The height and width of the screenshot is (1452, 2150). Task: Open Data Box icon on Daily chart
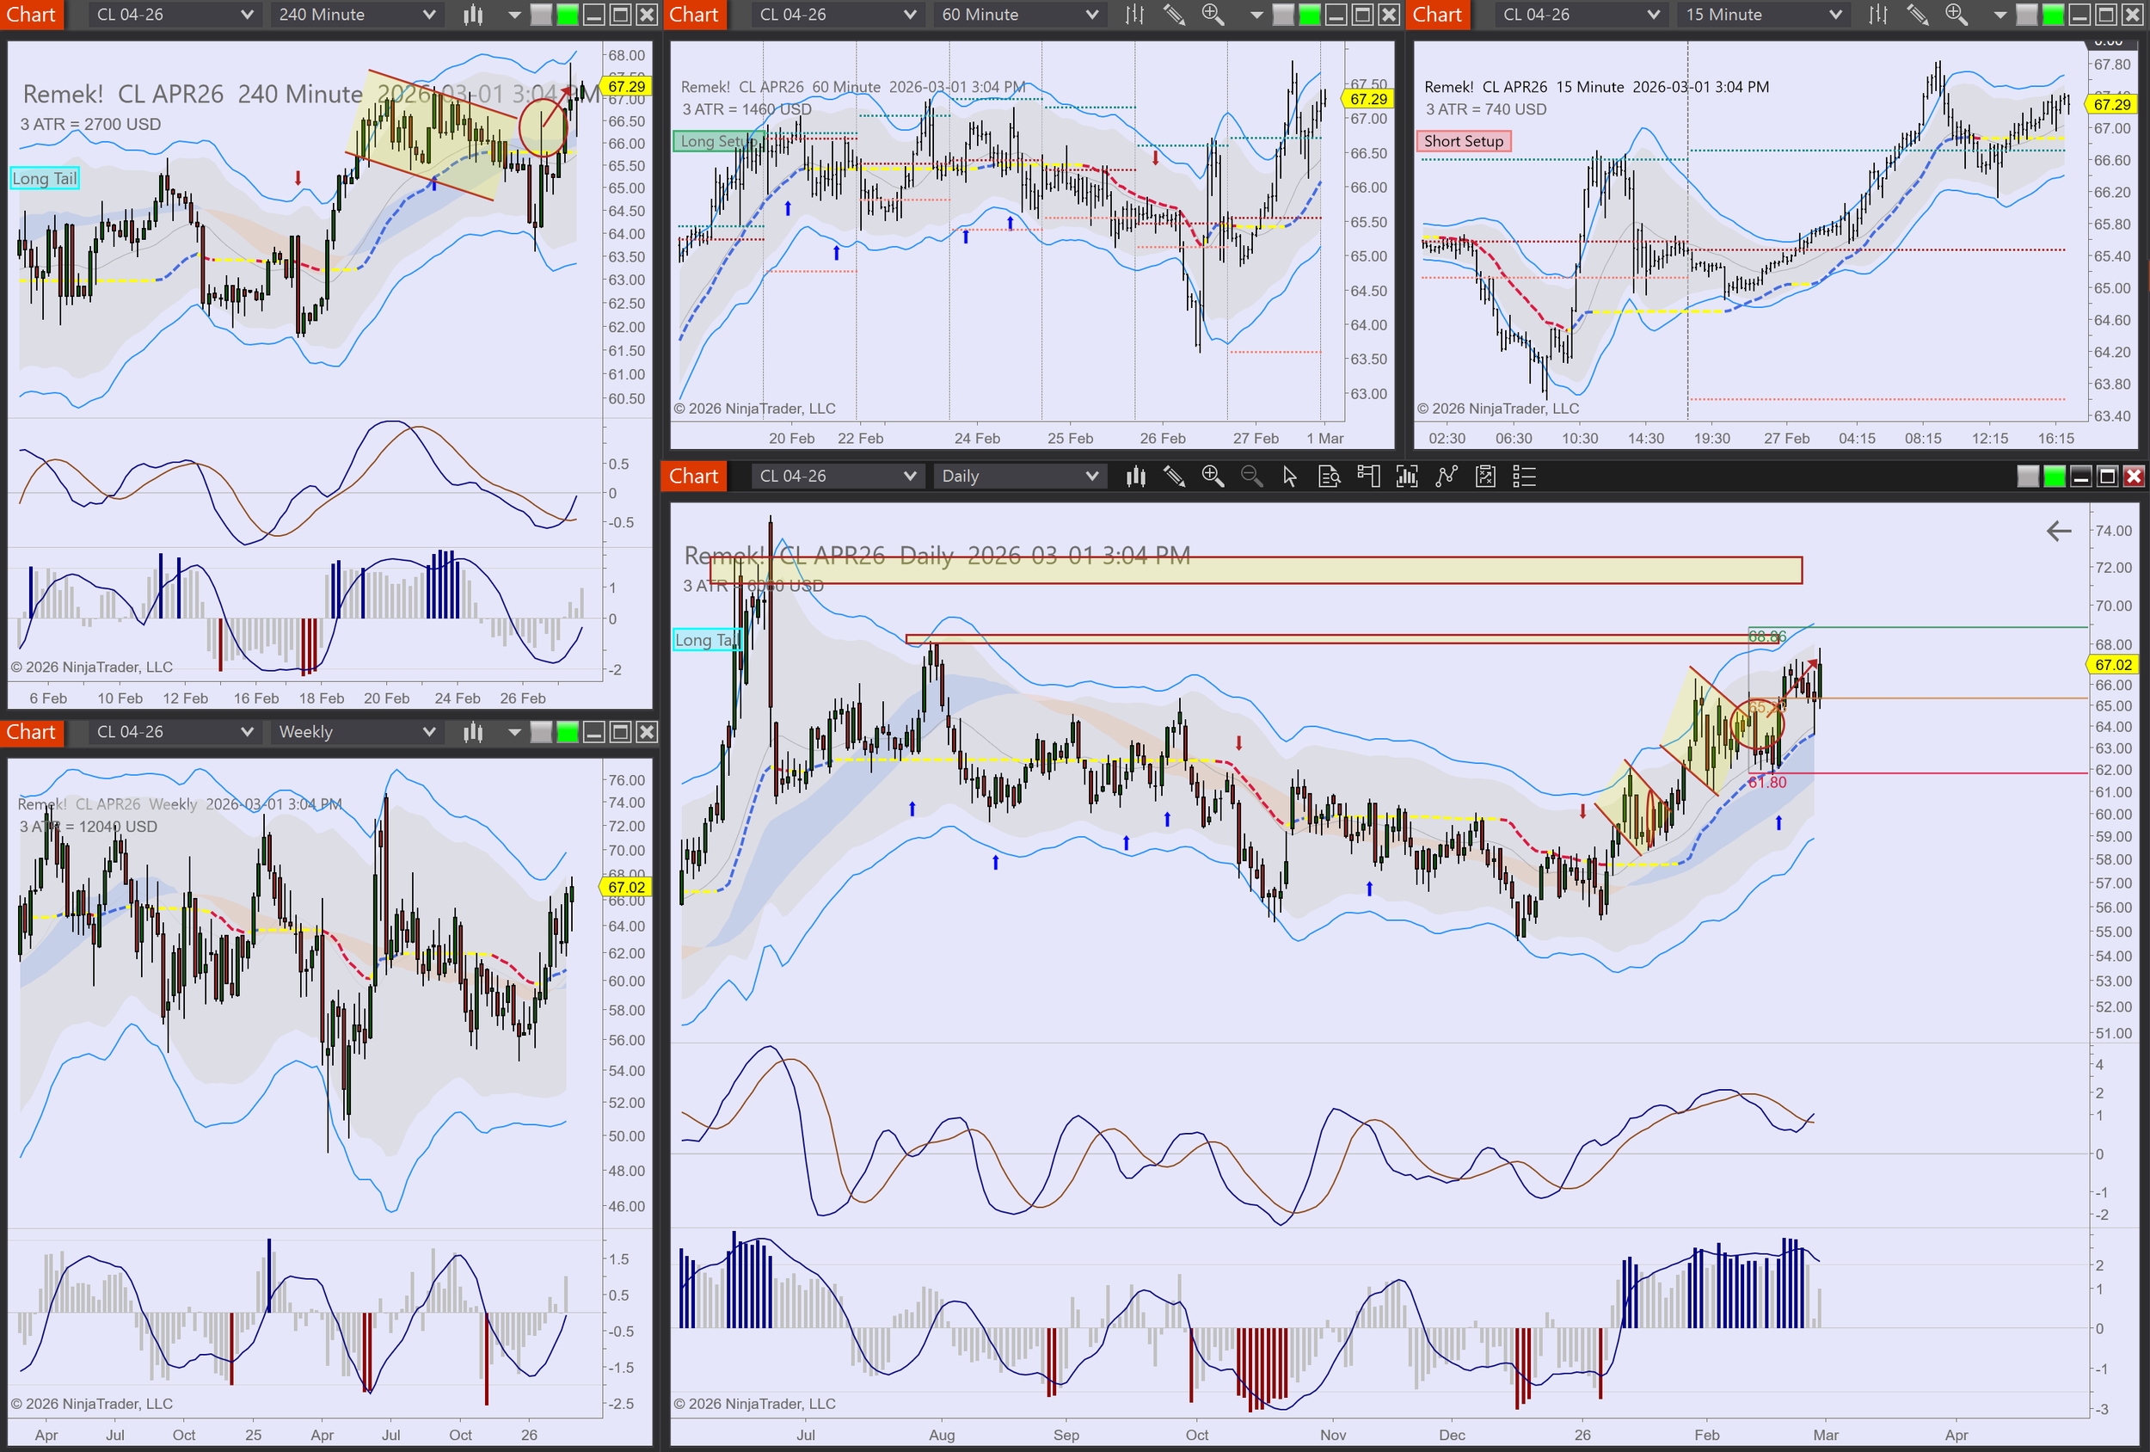click(x=1329, y=477)
